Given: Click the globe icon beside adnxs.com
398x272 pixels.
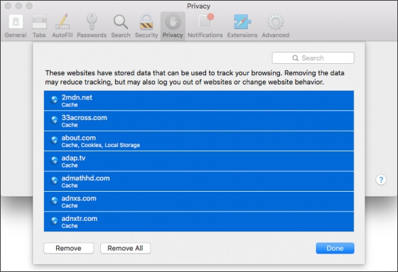Looking at the screenshot, I should click(54, 201).
